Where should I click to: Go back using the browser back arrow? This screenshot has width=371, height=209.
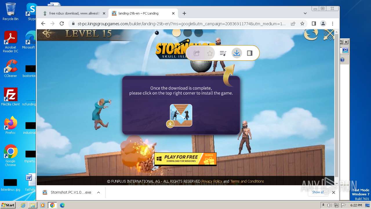point(43,24)
